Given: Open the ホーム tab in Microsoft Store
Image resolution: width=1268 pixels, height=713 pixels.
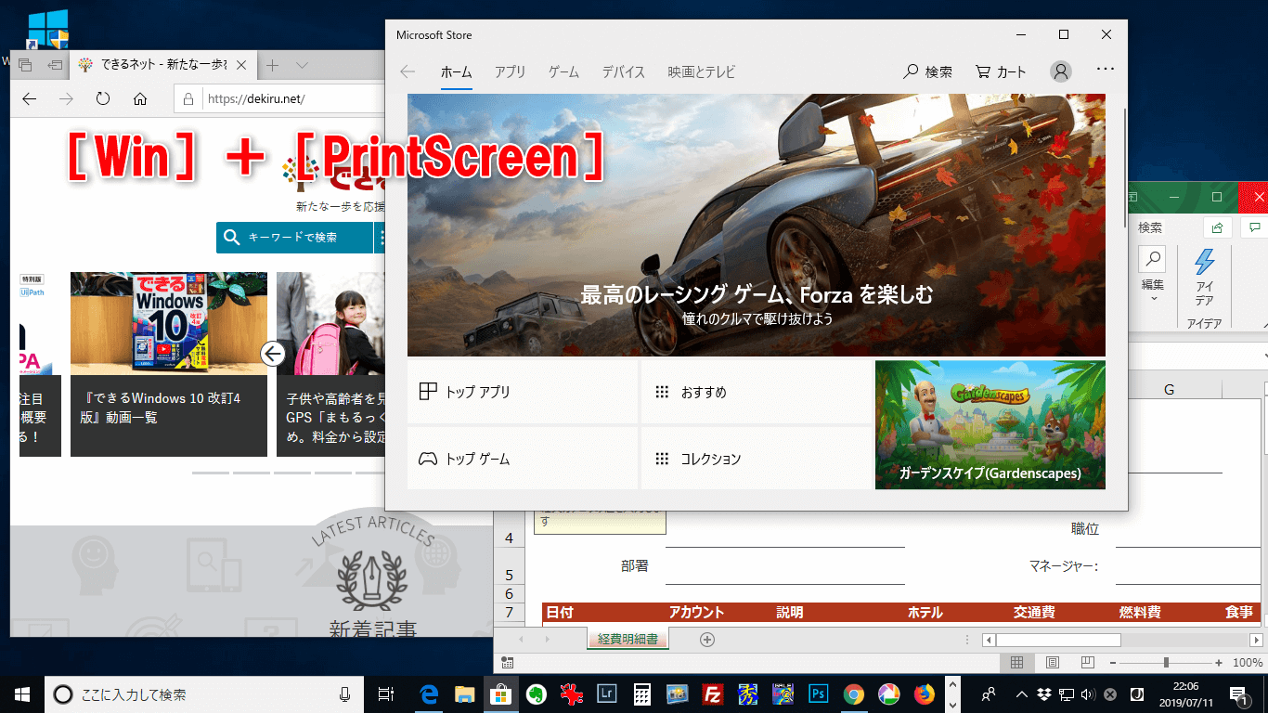Looking at the screenshot, I should pyautogui.click(x=457, y=71).
